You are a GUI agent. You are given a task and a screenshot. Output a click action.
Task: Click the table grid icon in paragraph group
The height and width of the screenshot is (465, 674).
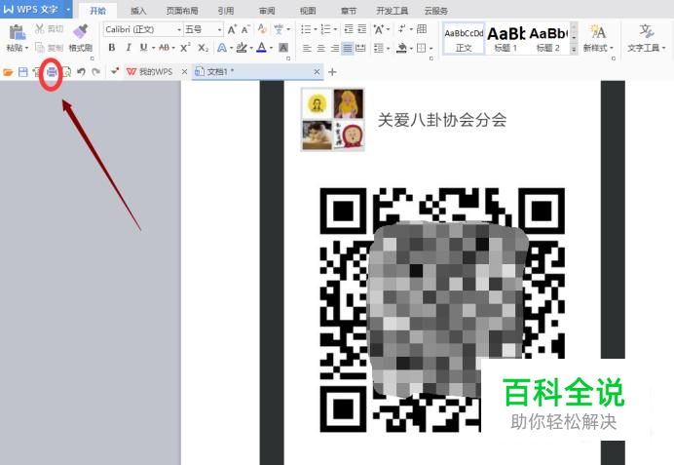[422, 29]
